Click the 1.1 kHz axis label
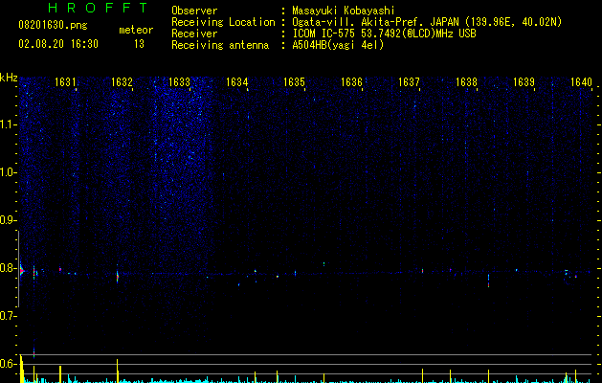The height and width of the screenshot is (383, 602). click(x=8, y=124)
